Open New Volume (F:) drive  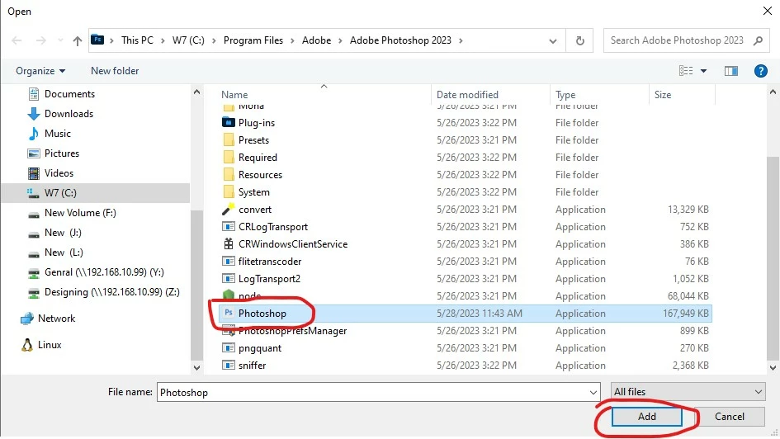tap(80, 213)
